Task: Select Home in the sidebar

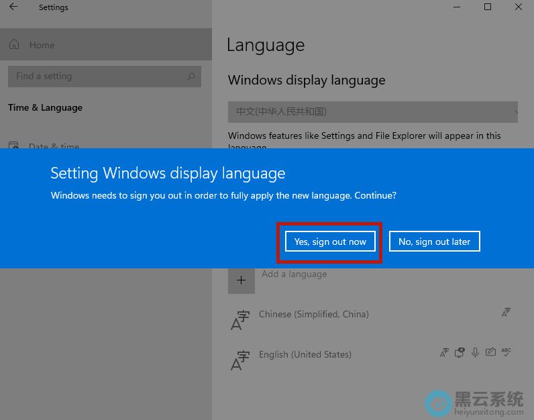Action: [42, 45]
